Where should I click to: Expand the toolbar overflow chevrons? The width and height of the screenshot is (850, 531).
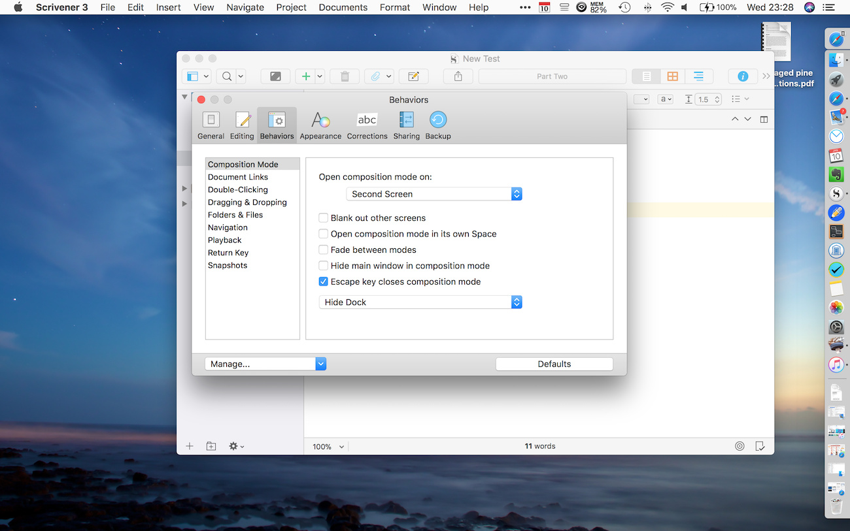pos(766,76)
